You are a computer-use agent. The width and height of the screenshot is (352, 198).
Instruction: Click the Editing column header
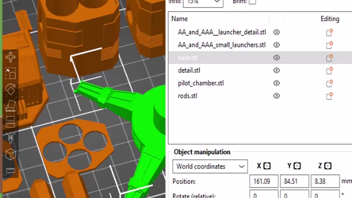330,19
